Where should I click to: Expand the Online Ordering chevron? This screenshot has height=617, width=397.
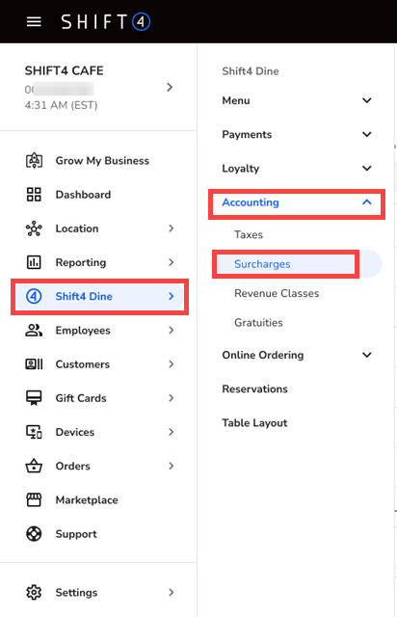(367, 355)
